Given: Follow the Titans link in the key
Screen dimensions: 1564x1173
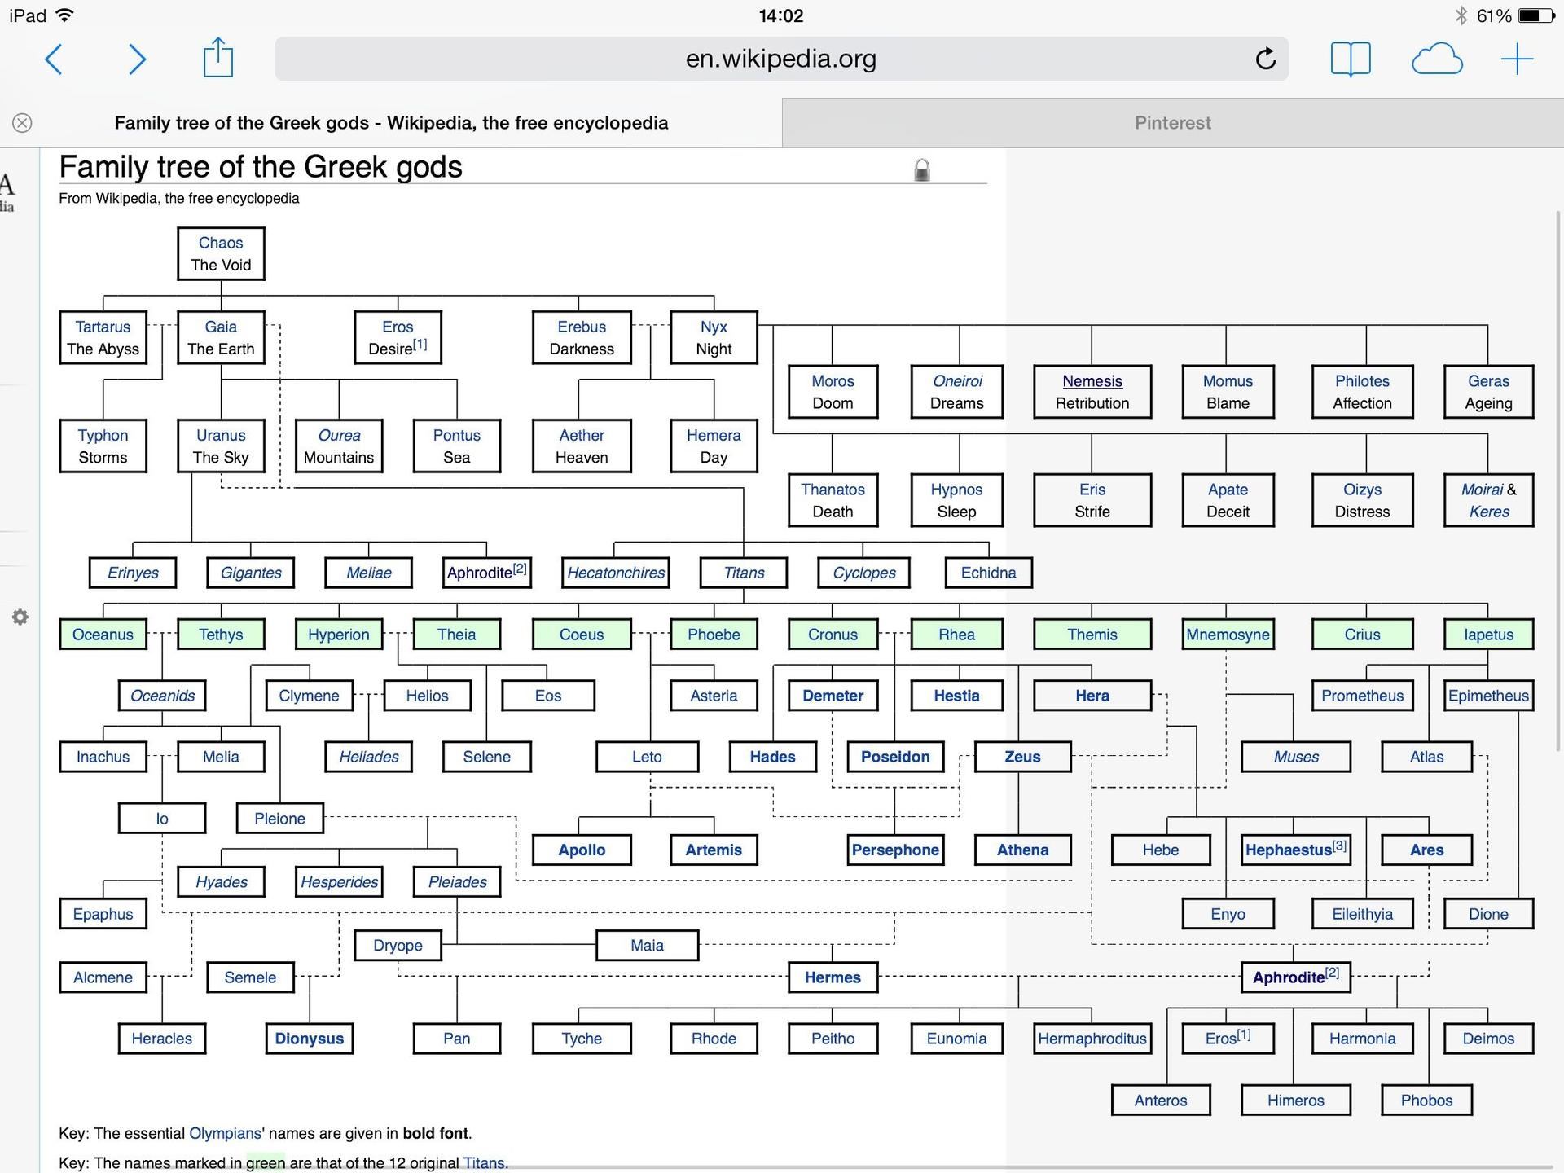Looking at the screenshot, I should pyautogui.click(x=485, y=1162).
